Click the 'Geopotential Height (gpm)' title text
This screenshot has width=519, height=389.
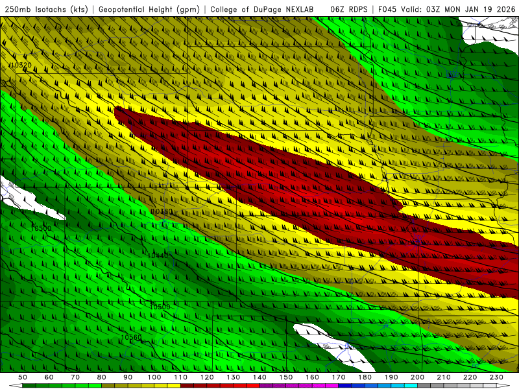coord(149,9)
